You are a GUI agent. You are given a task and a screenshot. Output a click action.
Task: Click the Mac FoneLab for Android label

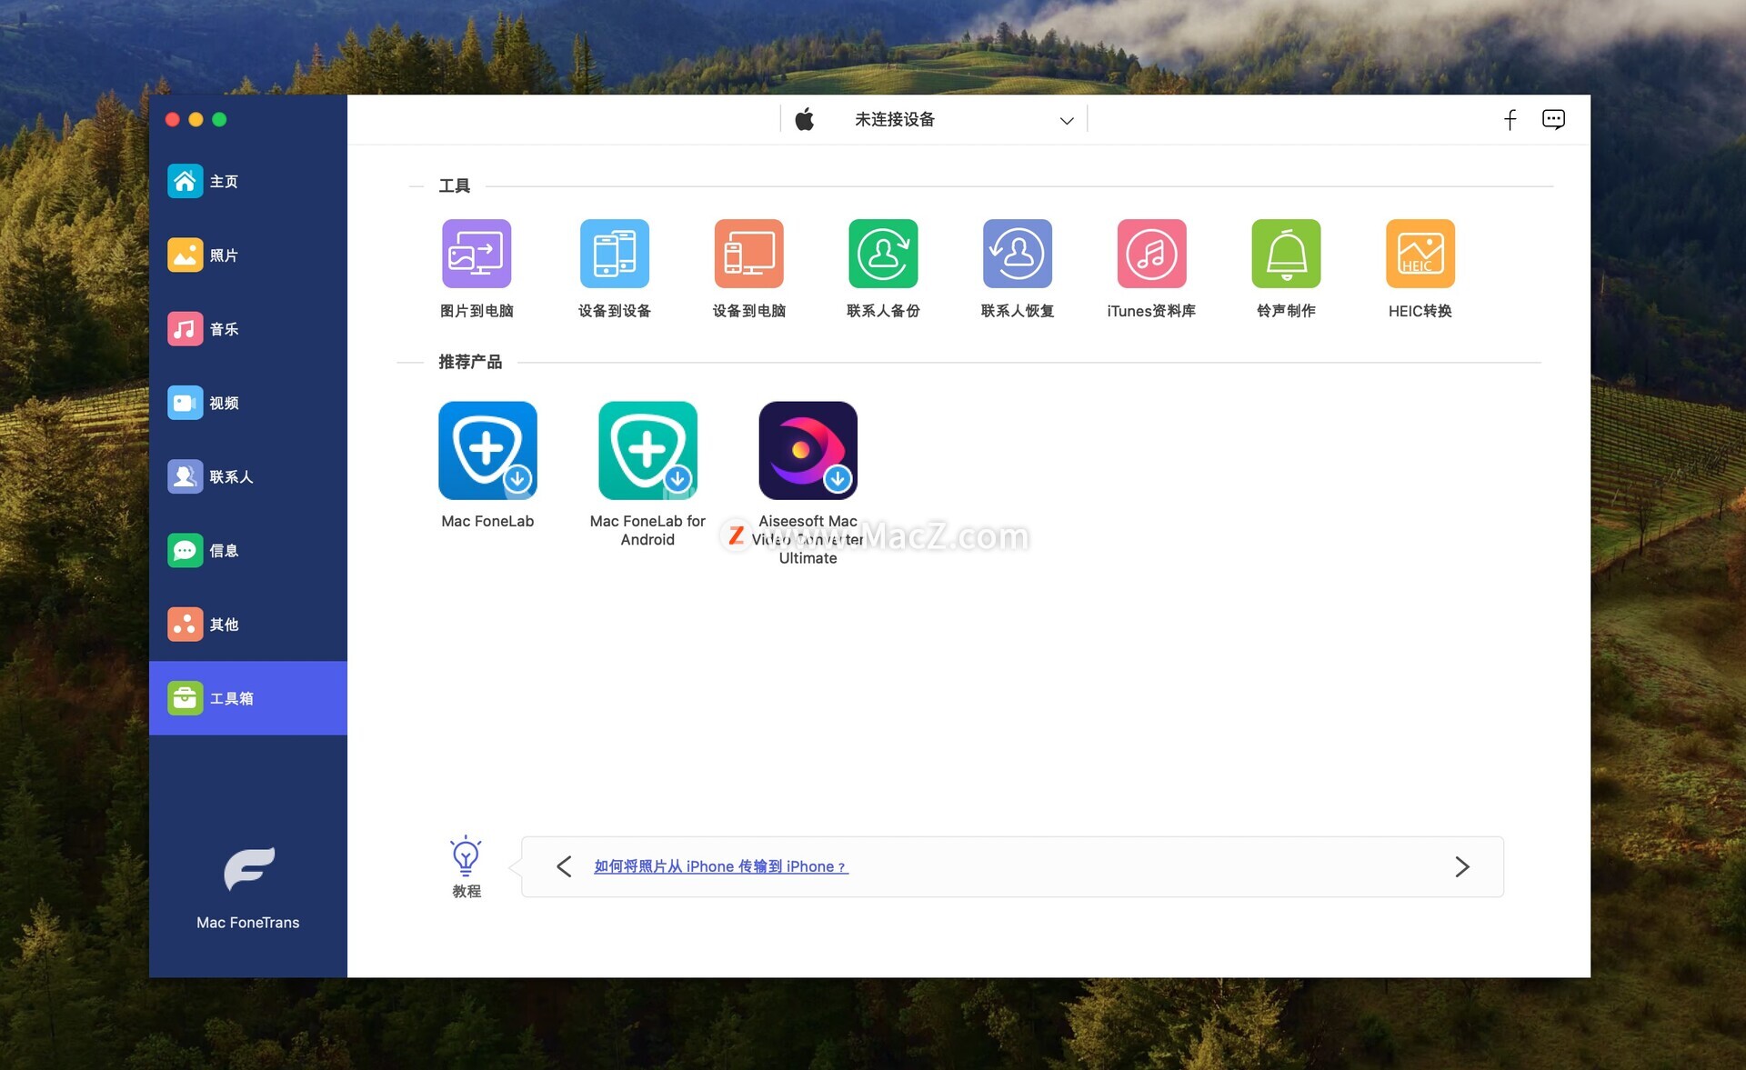pos(647,530)
